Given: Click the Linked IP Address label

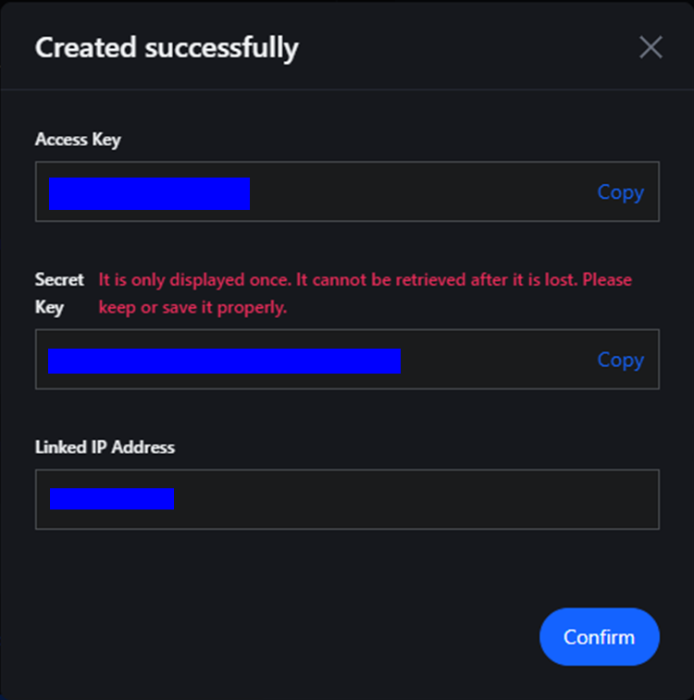Looking at the screenshot, I should (x=105, y=447).
